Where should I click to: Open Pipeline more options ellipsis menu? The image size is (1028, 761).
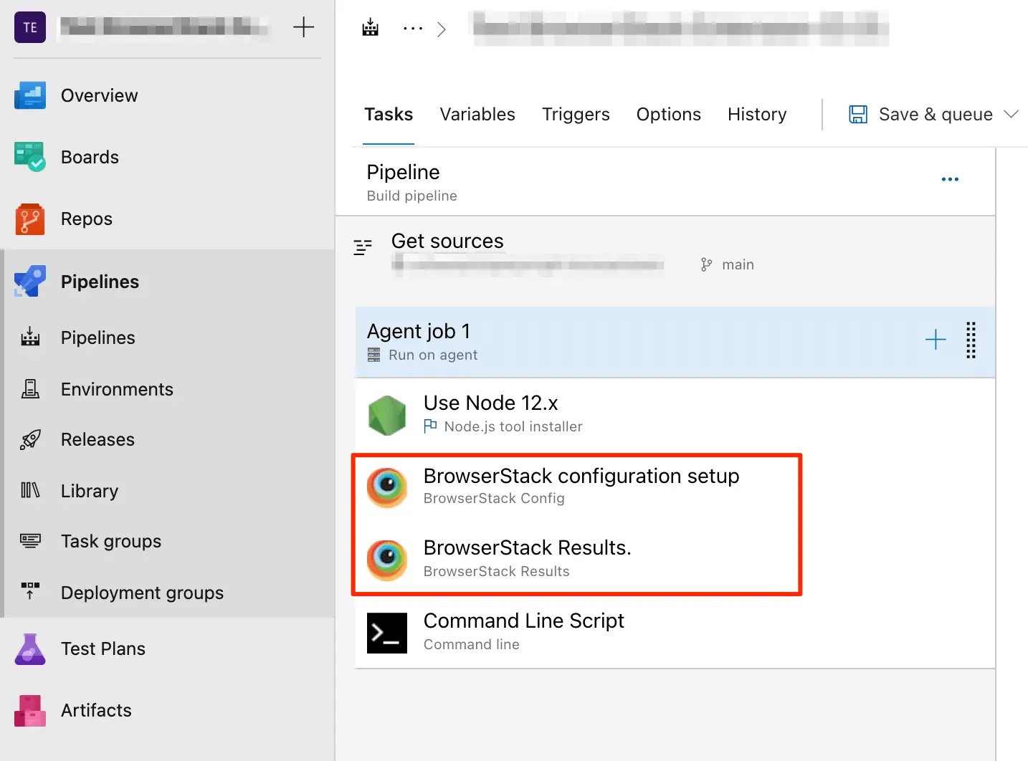(950, 179)
